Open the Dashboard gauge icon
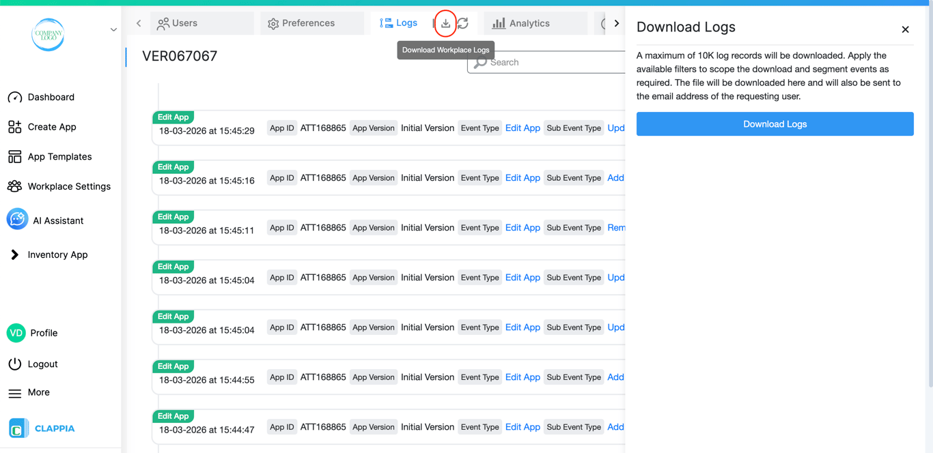The width and height of the screenshot is (933, 453). [x=14, y=98]
